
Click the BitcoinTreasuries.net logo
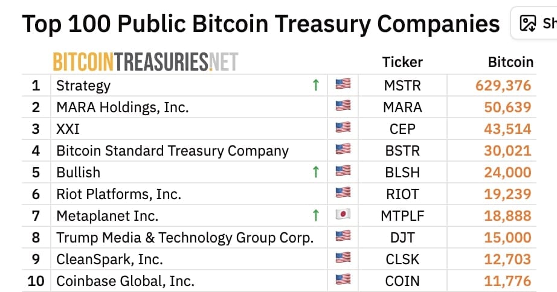pos(146,62)
